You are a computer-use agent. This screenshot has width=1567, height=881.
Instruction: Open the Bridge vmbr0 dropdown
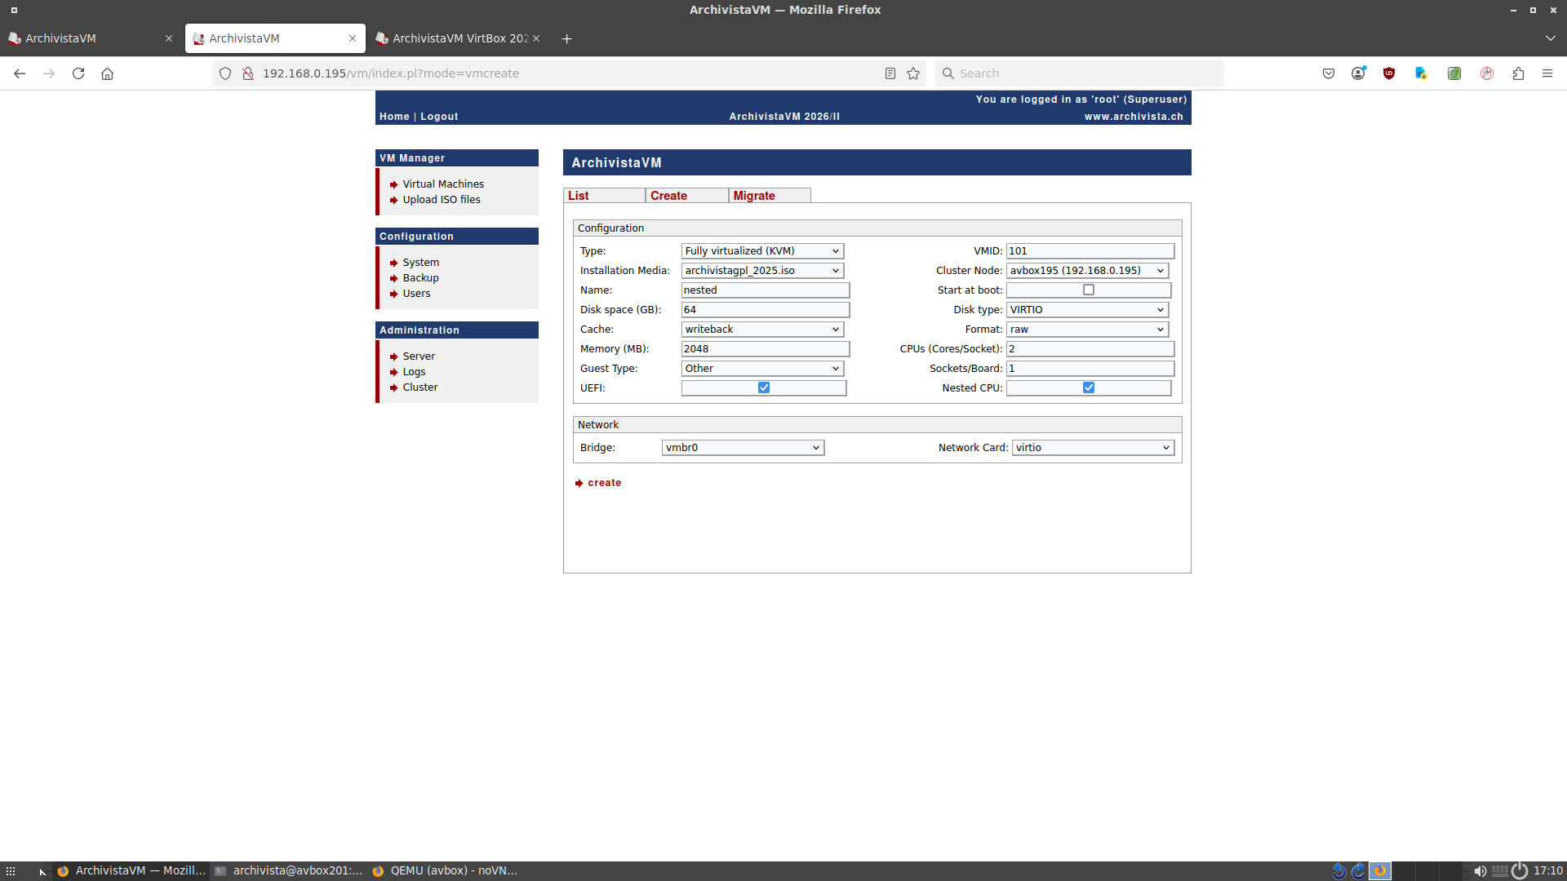743,447
